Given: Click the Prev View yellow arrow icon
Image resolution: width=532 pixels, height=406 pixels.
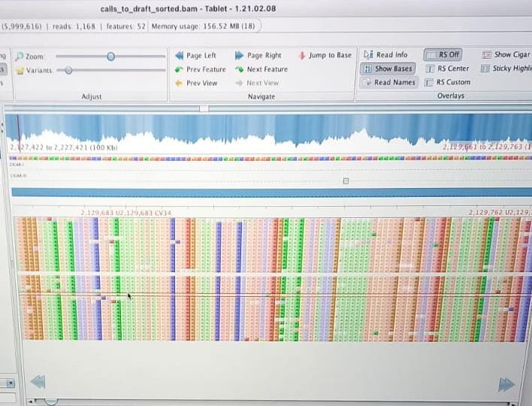Looking at the screenshot, I should 179,83.
